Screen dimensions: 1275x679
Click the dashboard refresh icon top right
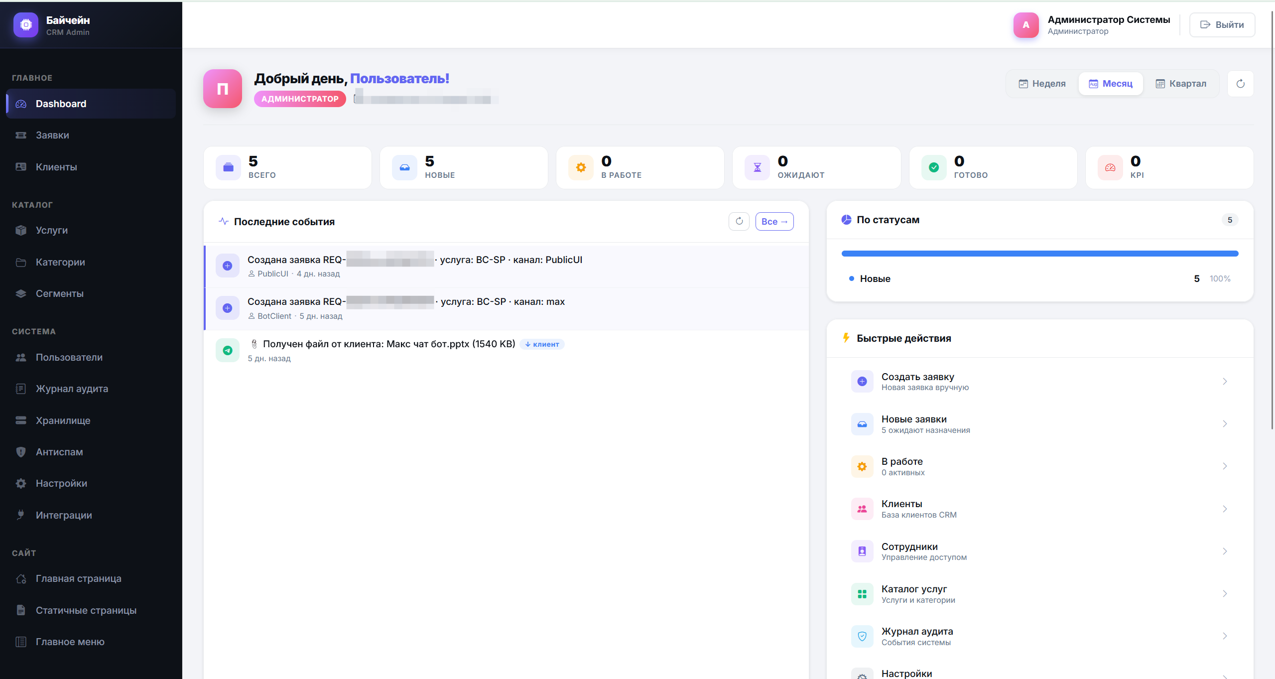coord(1240,84)
